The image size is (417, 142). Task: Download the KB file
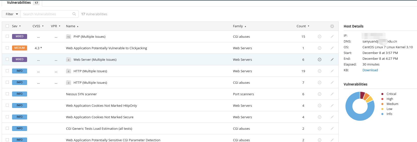(370, 70)
